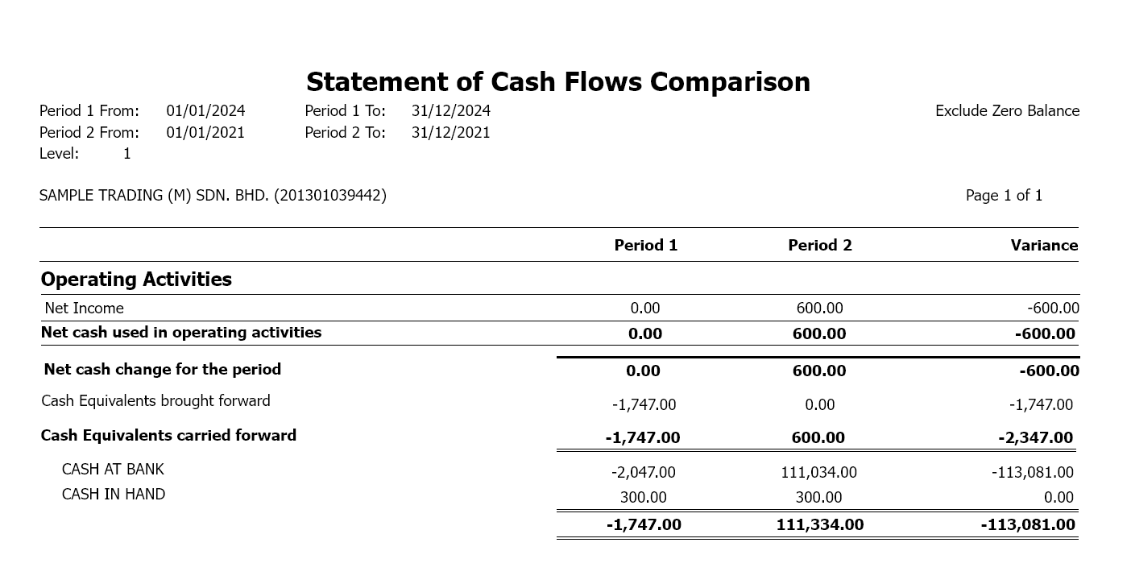
Task: Select the Period 1 From date 01/01/2024
Action: [x=205, y=111]
